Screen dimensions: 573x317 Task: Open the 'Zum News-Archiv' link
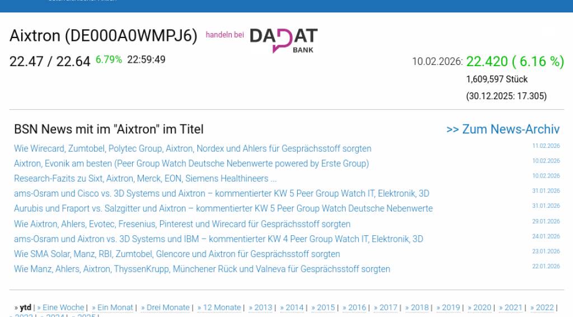[x=502, y=129]
